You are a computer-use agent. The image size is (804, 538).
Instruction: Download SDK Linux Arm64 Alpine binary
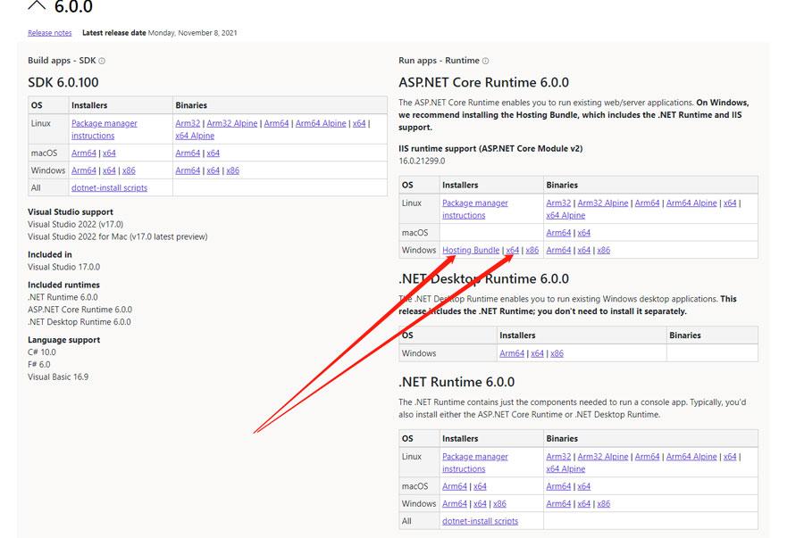pos(321,123)
